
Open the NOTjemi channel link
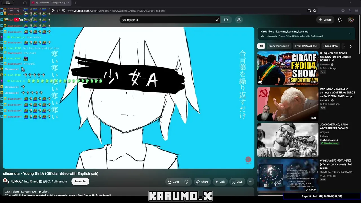click(324, 133)
